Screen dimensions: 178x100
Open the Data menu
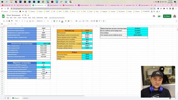(29, 18)
